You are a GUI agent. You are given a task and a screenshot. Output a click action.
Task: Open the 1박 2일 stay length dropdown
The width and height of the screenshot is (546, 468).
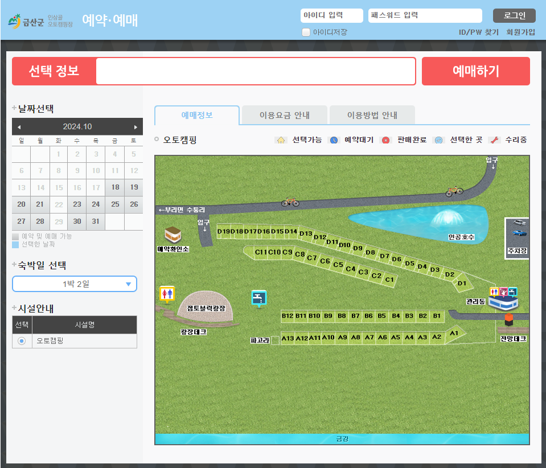tap(75, 284)
